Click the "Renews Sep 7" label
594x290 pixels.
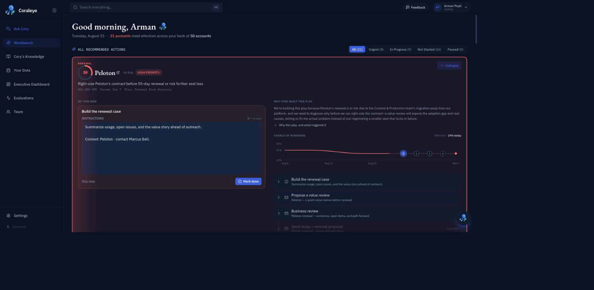coord(111,90)
